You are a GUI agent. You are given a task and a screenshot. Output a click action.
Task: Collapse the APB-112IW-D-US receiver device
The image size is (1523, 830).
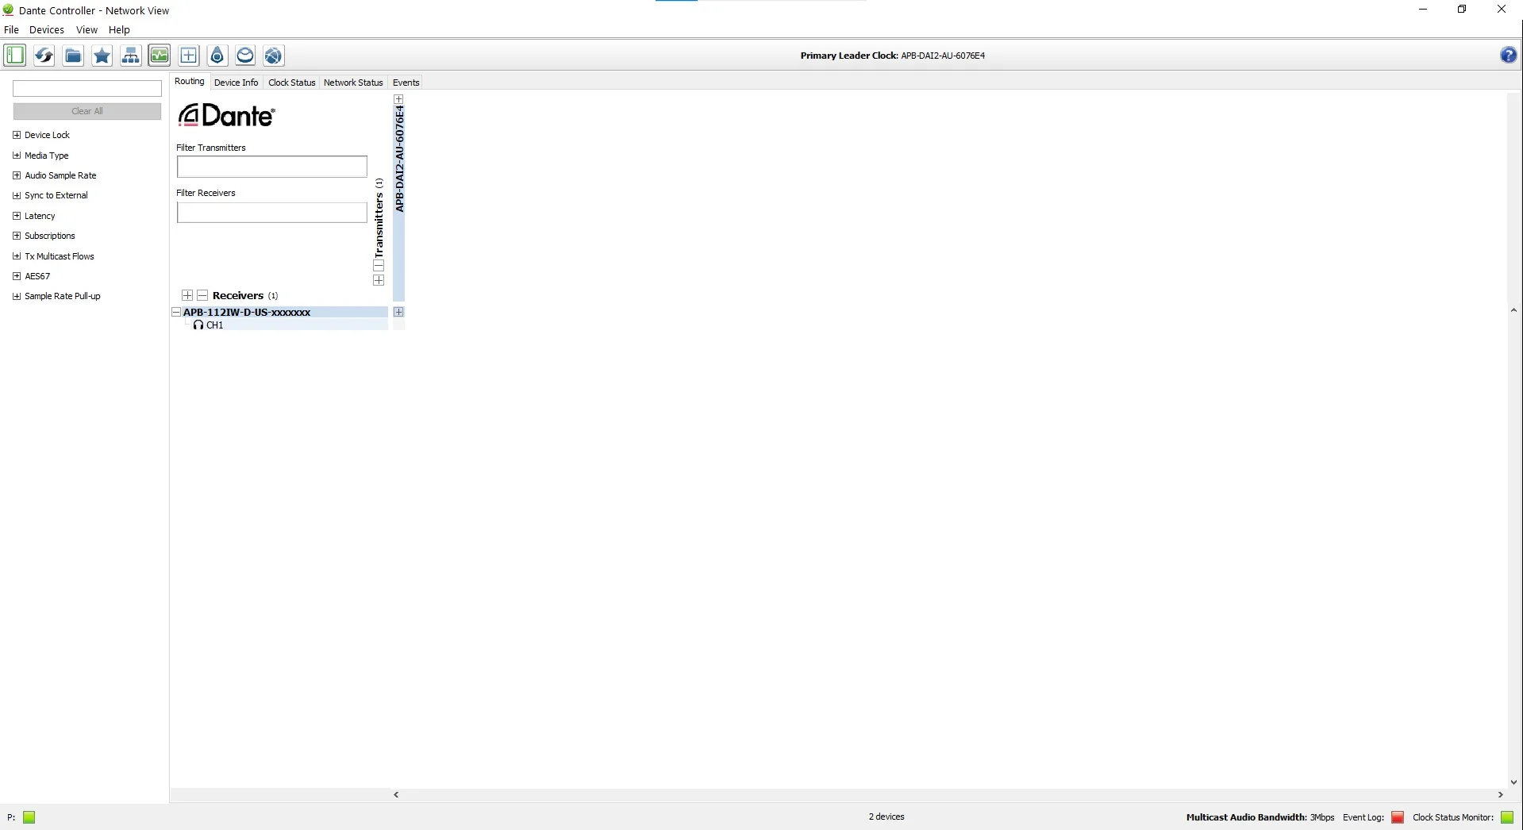coord(176,313)
